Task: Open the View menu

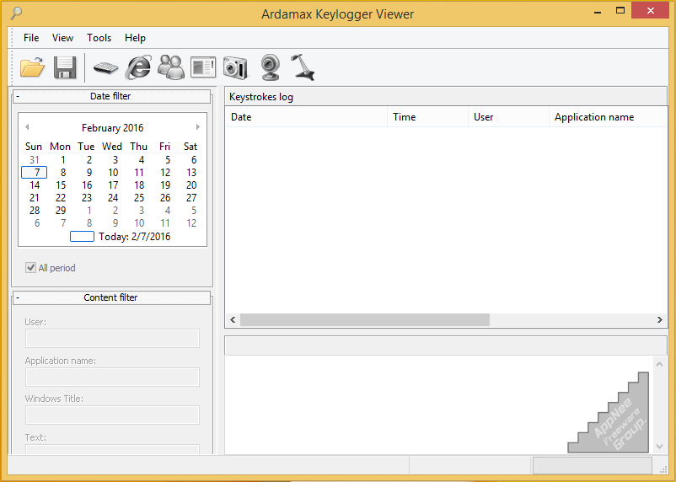Action: tap(62, 38)
